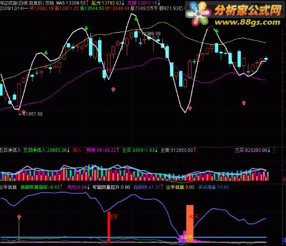The height and width of the screenshot is (246, 286).
Task: Click the 主卖:512950.50 value
Action: coord(176,150)
